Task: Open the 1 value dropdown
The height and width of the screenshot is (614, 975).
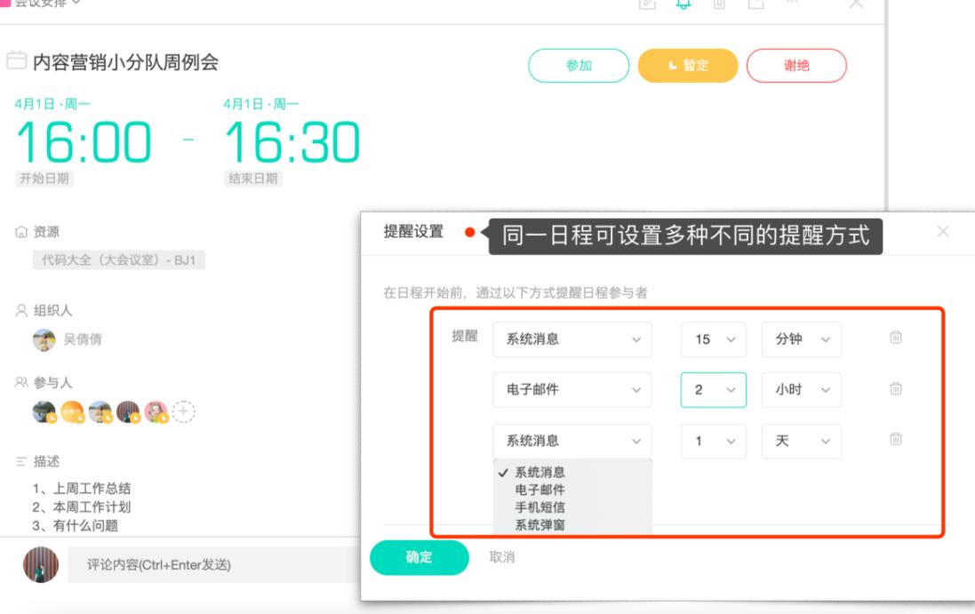Action: (x=713, y=441)
